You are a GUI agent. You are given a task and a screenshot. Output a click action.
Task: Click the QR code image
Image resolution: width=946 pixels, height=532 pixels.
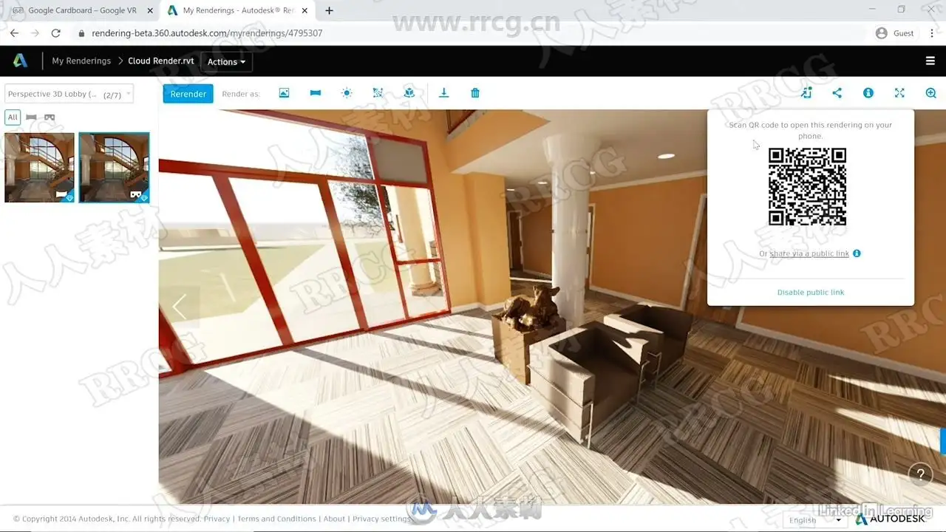coord(807,187)
